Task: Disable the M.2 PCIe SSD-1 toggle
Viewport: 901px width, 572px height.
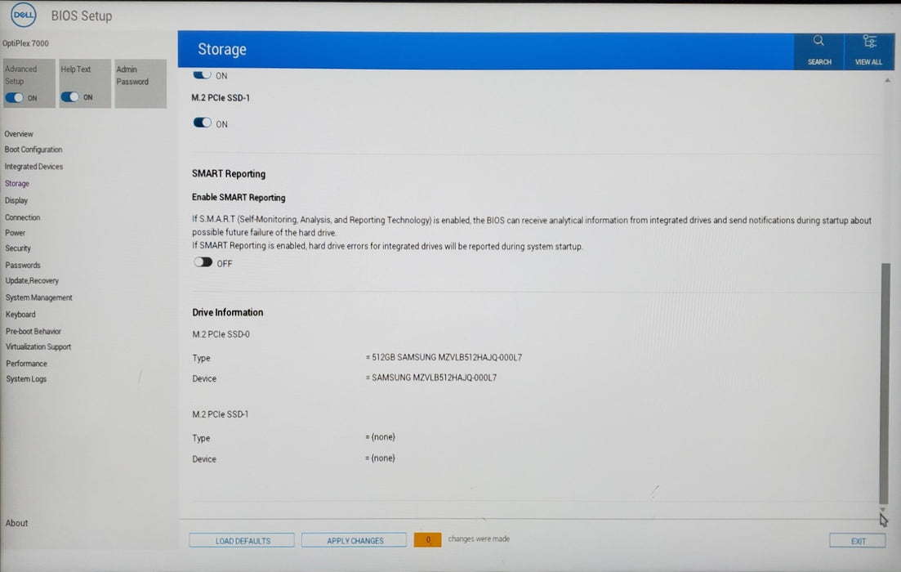Action: 203,123
